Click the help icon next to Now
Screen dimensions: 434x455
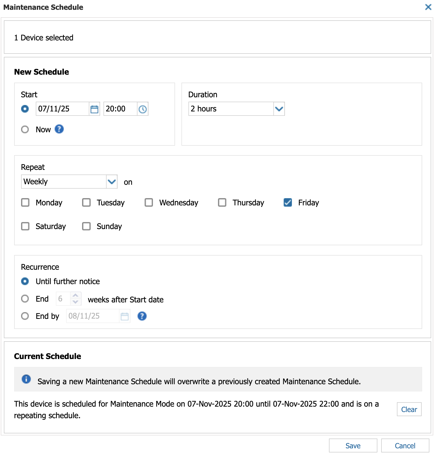tap(59, 129)
